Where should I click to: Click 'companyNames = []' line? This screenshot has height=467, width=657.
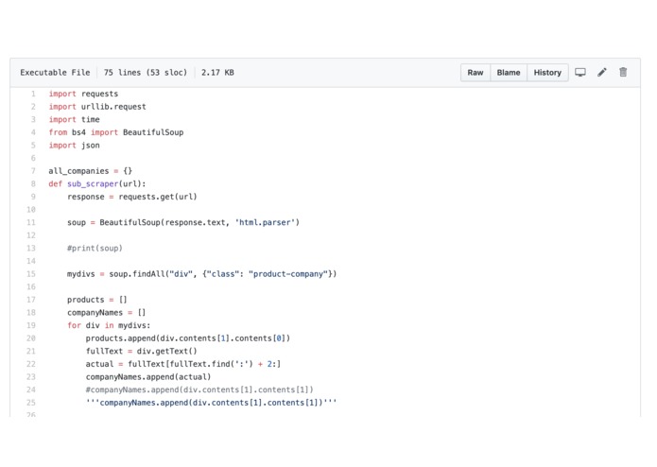click(x=107, y=313)
